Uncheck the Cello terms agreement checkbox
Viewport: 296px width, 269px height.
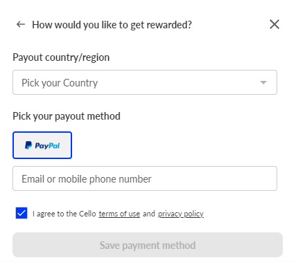pos(21,213)
